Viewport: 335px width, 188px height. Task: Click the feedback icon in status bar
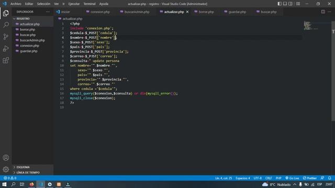(x=322, y=178)
